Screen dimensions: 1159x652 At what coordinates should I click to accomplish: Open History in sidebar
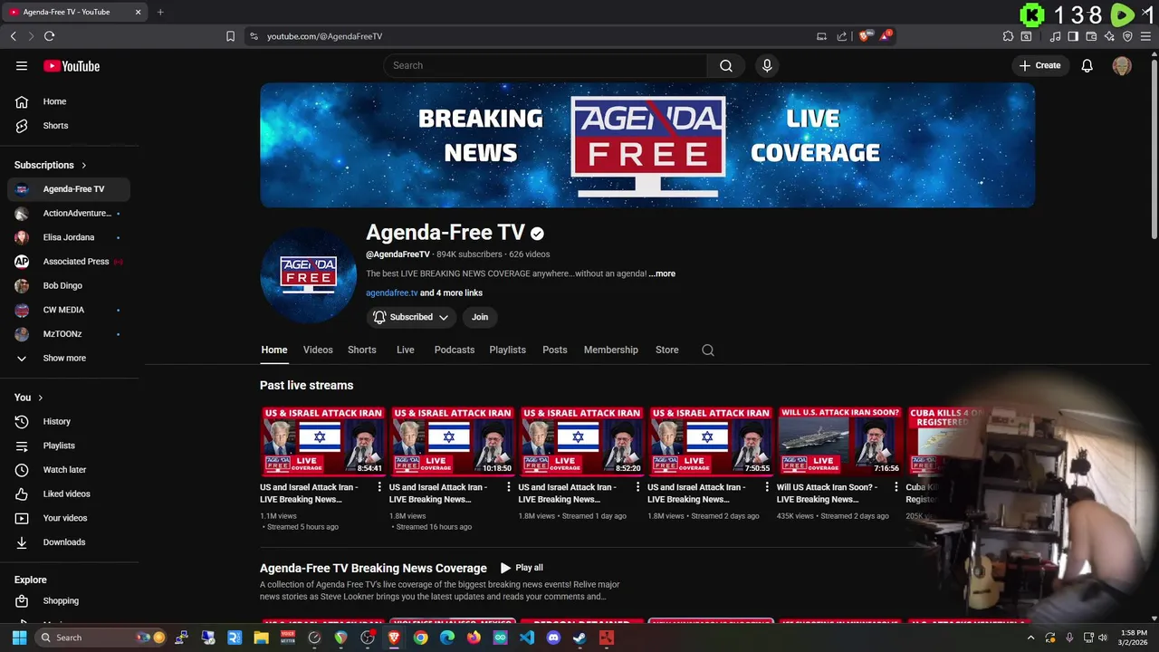coord(69,421)
